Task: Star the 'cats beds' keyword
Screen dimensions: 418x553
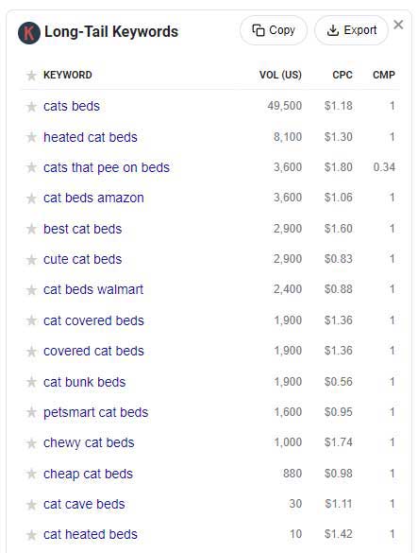Action: coord(32,106)
